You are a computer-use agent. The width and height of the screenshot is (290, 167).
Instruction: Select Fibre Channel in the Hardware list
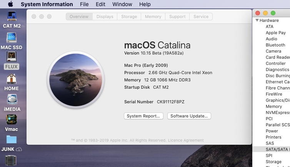(x=278, y=88)
